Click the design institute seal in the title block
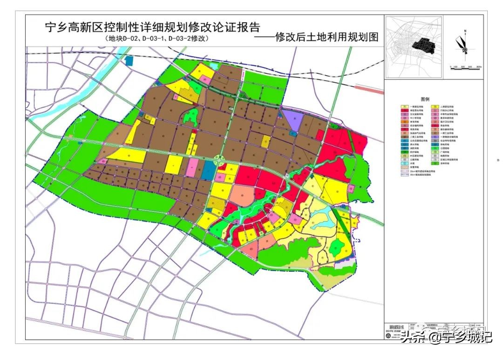The image size is (503, 354). (x=388, y=336)
